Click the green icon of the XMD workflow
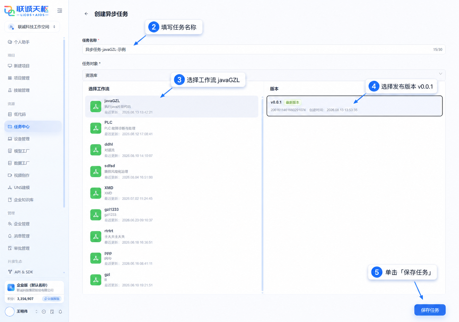 pyautogui.click(x=96, y=193)
